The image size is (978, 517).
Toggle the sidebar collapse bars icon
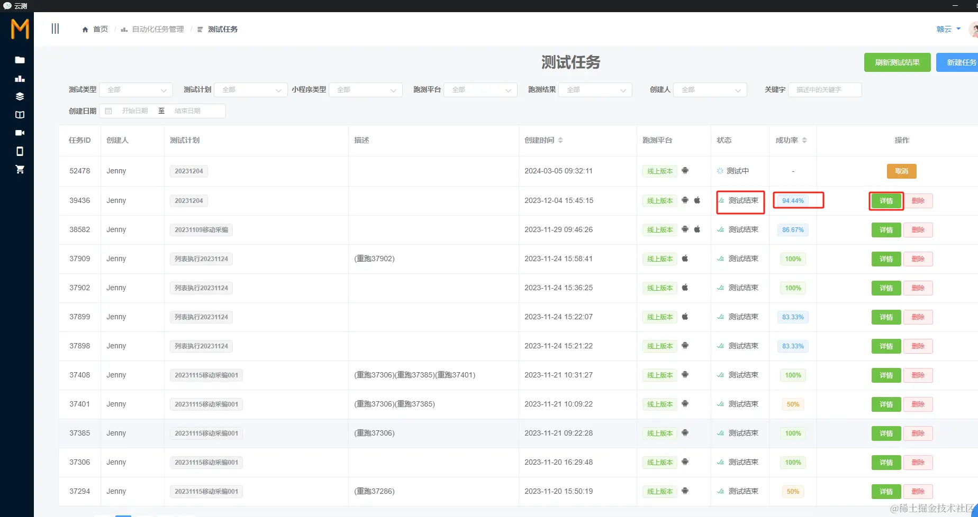point(55,29)
